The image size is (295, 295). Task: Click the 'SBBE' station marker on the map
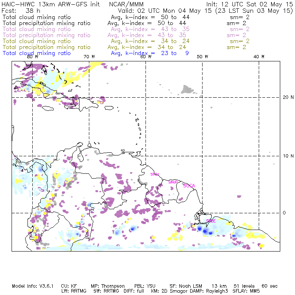pos(211,221)
